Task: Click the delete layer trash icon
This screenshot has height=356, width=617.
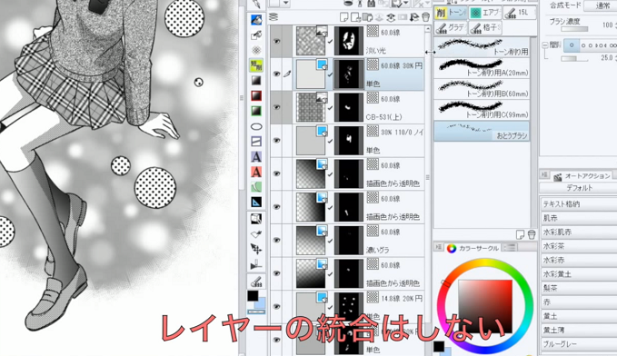Action: 425,17
